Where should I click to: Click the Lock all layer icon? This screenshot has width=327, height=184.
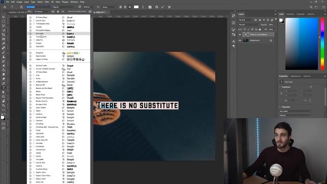coord(260,30)
